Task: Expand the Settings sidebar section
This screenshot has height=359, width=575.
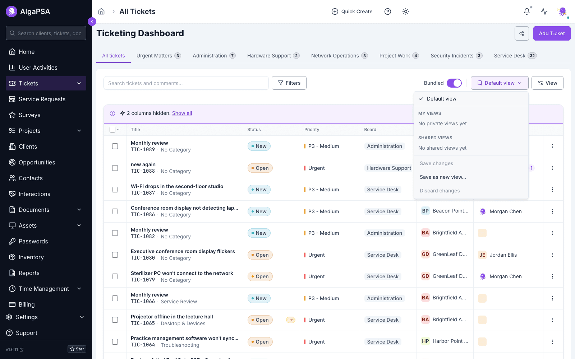Action: pyautogui.click(x=82, y=317)
